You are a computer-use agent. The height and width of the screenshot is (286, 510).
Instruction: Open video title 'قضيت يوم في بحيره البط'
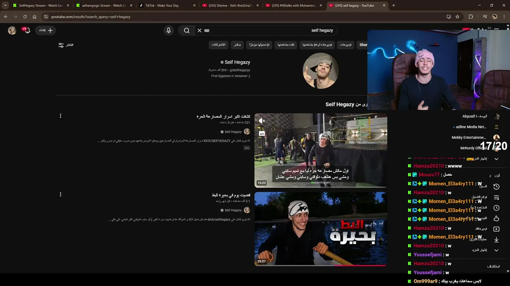[x=231, y=195]
